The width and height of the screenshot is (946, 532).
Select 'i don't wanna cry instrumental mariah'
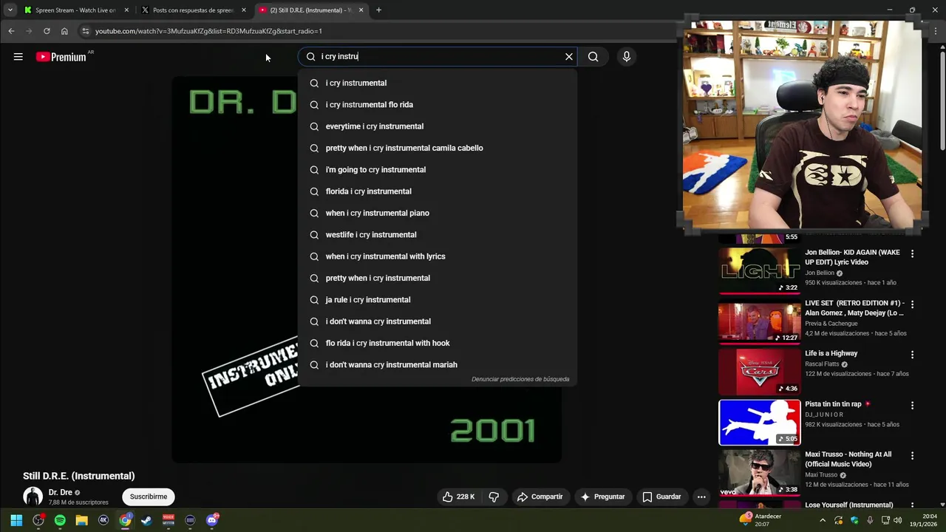tap(438, 365)
